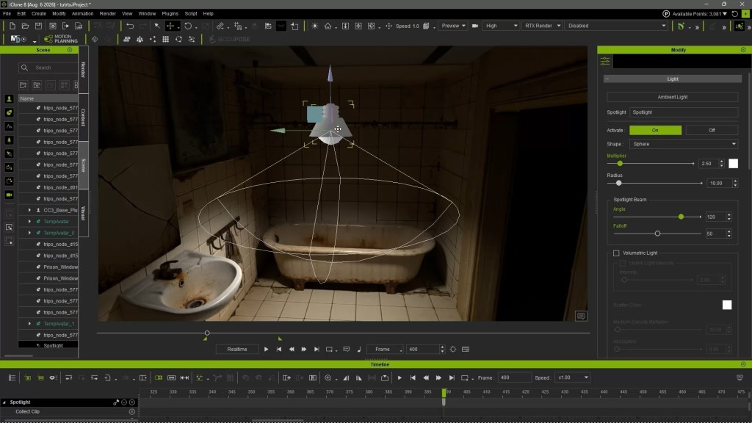Click the grid icon in the second toolbar
The image size is (752, 423).
[x=165, y=40]
